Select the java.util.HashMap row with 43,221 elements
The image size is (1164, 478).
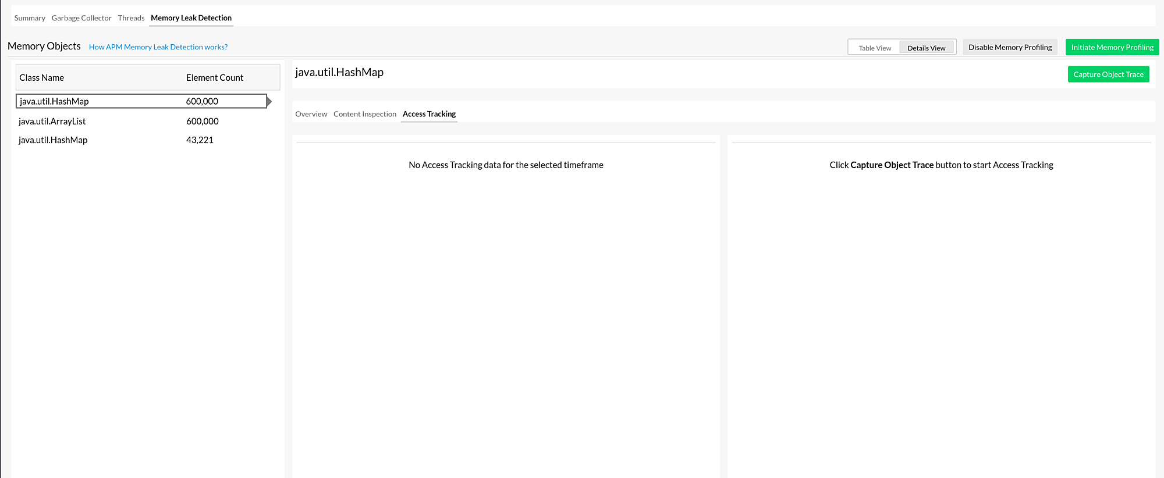pyautogui.click(x=53, y=140)
